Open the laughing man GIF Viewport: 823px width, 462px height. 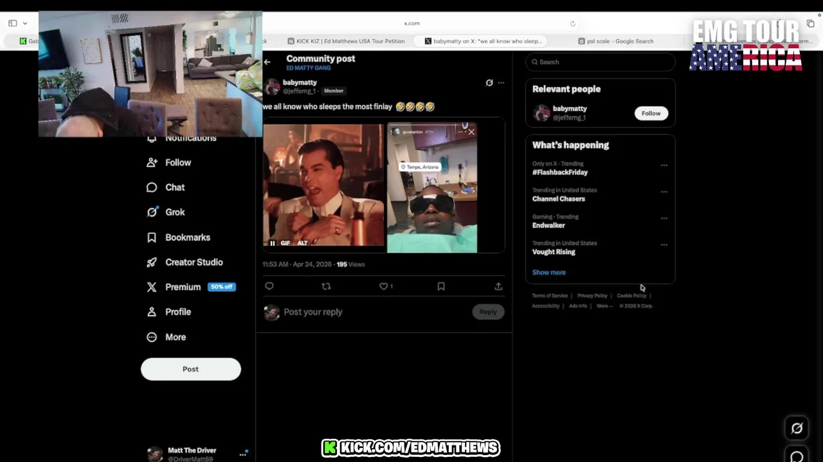coord(323,185)
